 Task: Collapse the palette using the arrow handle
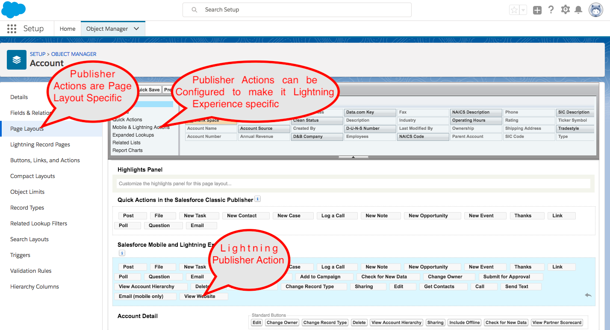click(353, 157)
